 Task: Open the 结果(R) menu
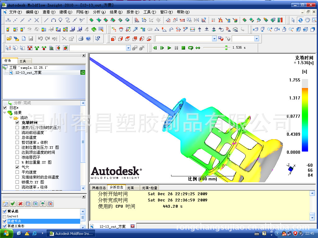click(x=116, y=12)
